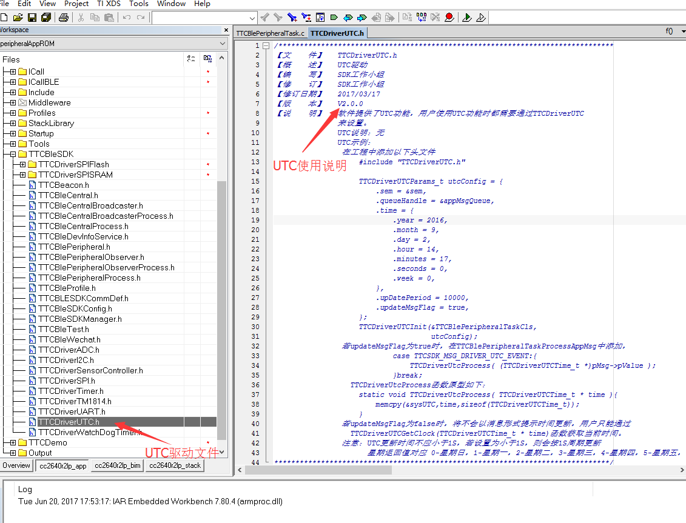The width and height of the screenshot is (686, 523).
Task: Print the document with printer icon
Action: pyautogui.click(x=64, y=18)
